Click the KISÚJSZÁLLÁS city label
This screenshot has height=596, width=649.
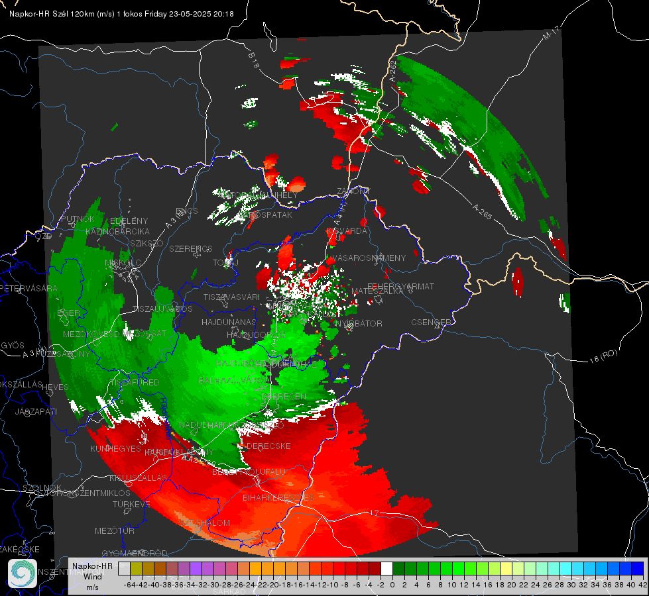click(x=138, y=477)
